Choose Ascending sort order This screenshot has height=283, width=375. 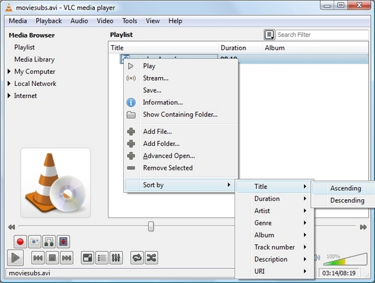(344, 188)
